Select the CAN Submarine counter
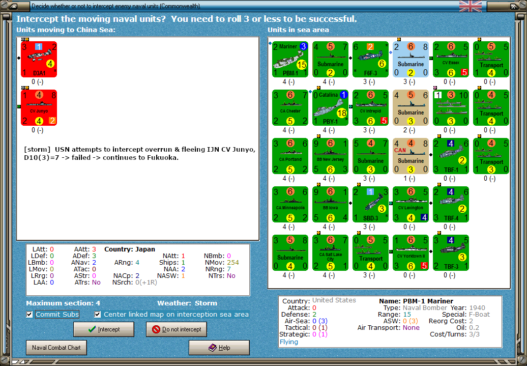The image size is (527, 366). [x=411, y=156]
